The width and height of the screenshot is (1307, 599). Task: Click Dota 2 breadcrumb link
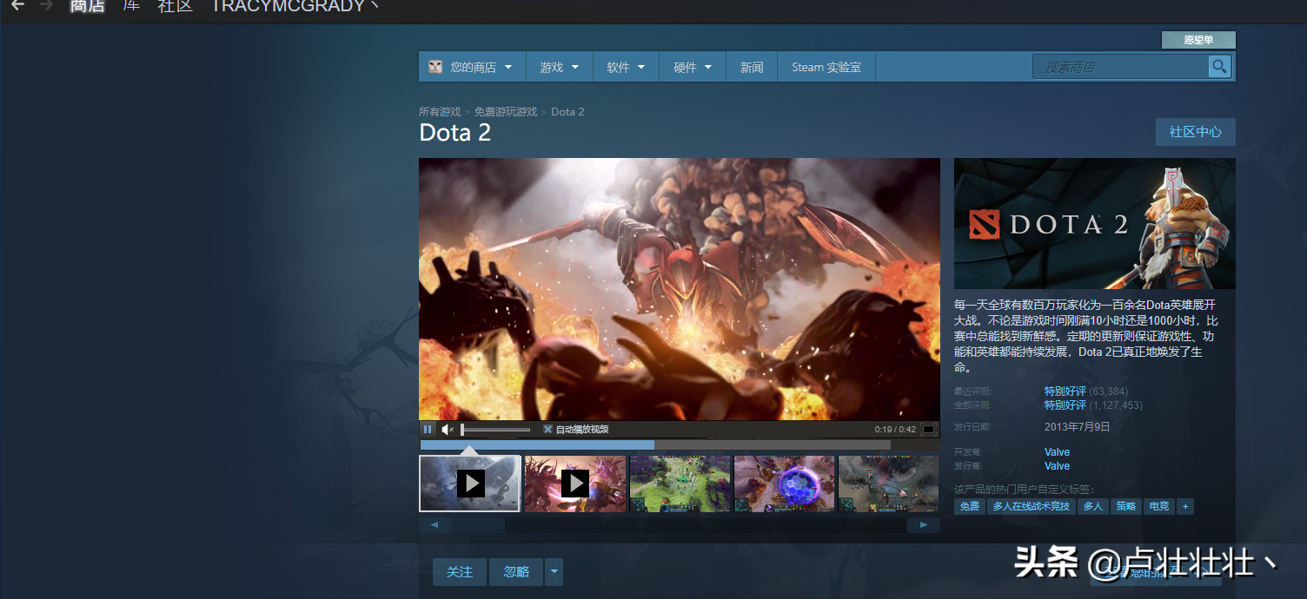(x=567, y=112)
